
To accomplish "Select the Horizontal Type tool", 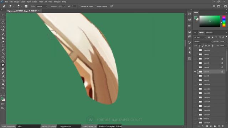I will (x=3, y=46).
